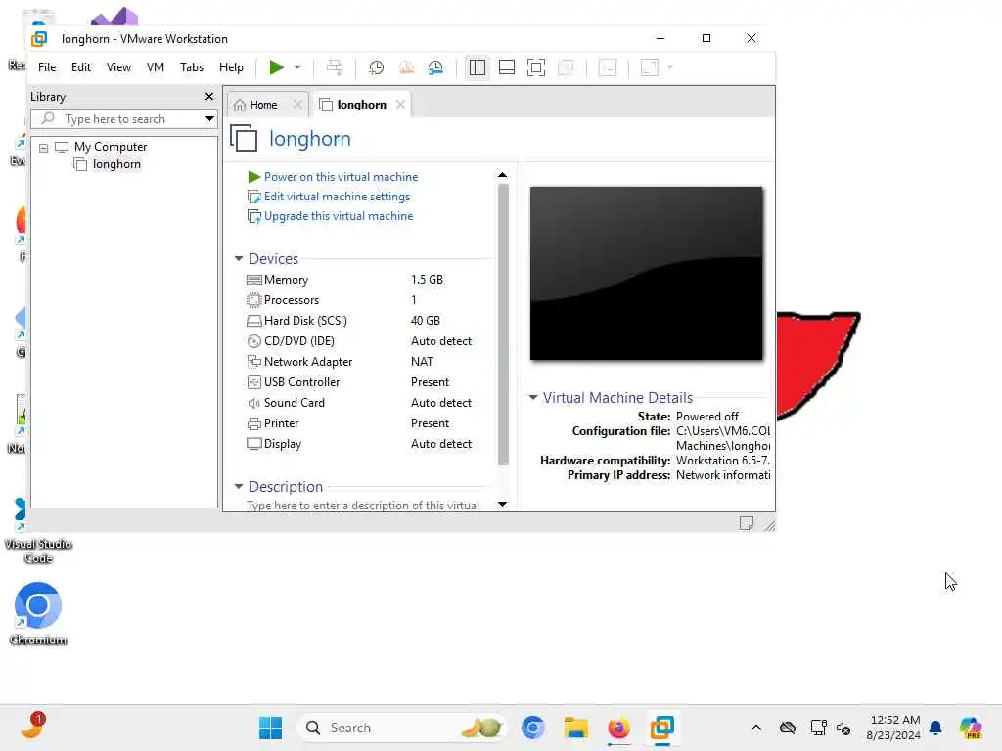Click the virtual machine screen thumbnail

pyautogui.click(x=646, y=274)
